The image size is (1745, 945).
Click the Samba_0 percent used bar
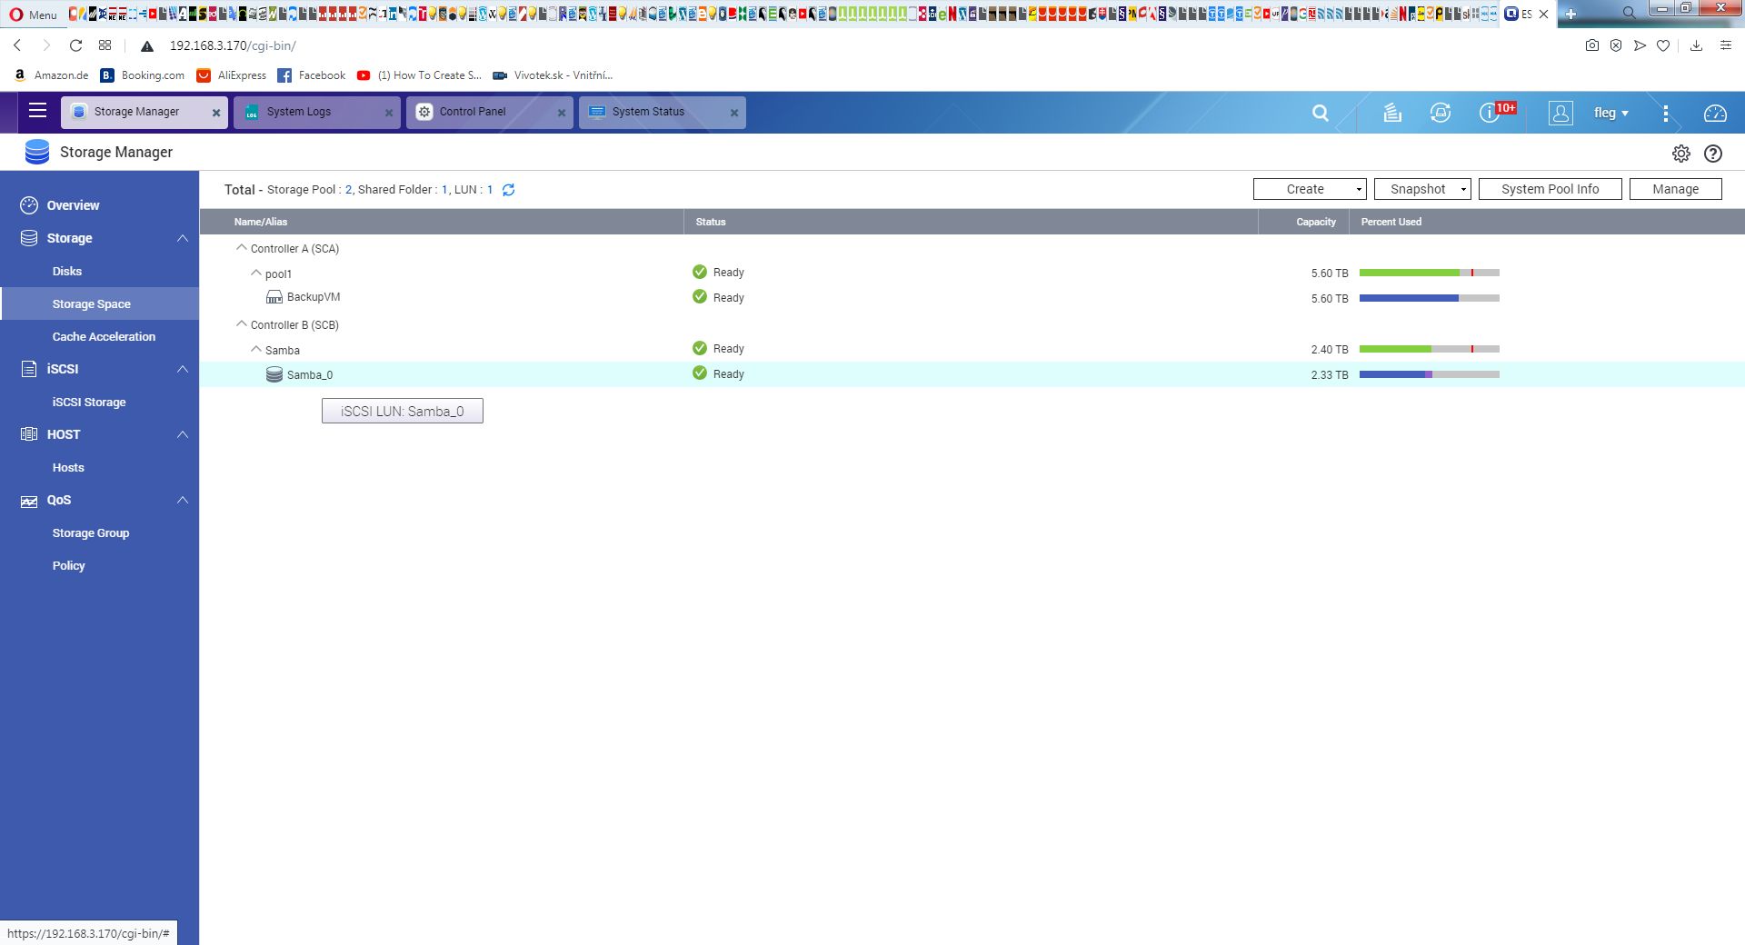(x=1430, y=374)
